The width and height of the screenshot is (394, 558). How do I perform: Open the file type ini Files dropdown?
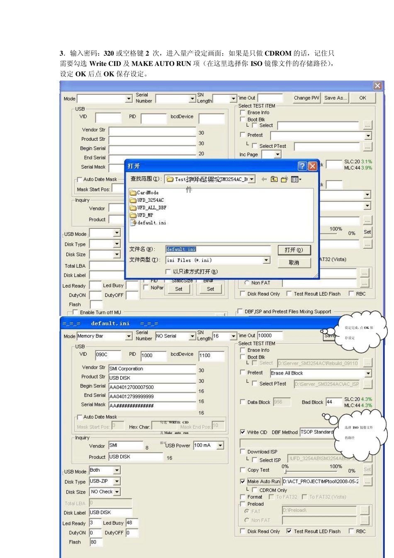tap(266, 260)
